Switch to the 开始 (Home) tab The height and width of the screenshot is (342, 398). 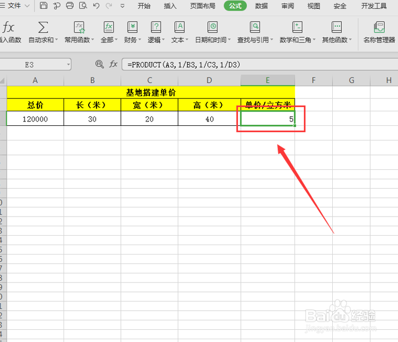point(144,6)
